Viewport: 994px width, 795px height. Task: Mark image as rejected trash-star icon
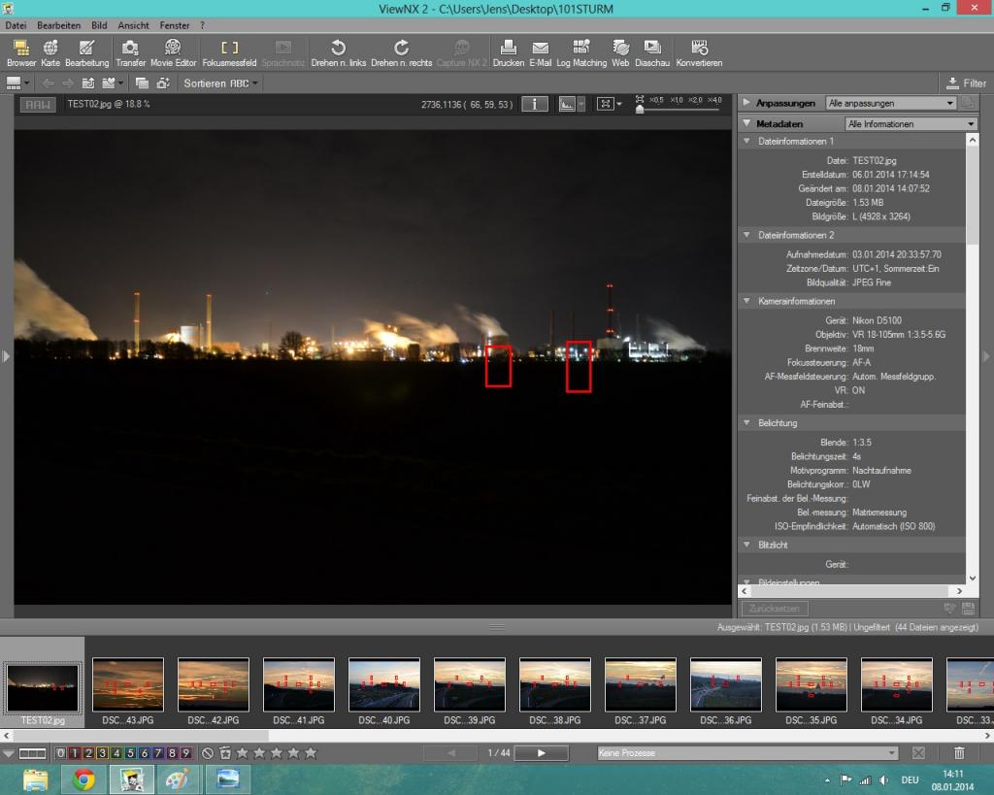[225, 753]
